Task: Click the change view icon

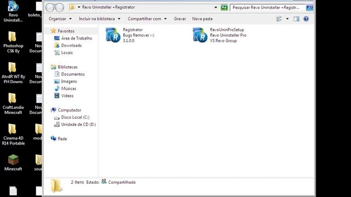Action: [x=279, y=19]
